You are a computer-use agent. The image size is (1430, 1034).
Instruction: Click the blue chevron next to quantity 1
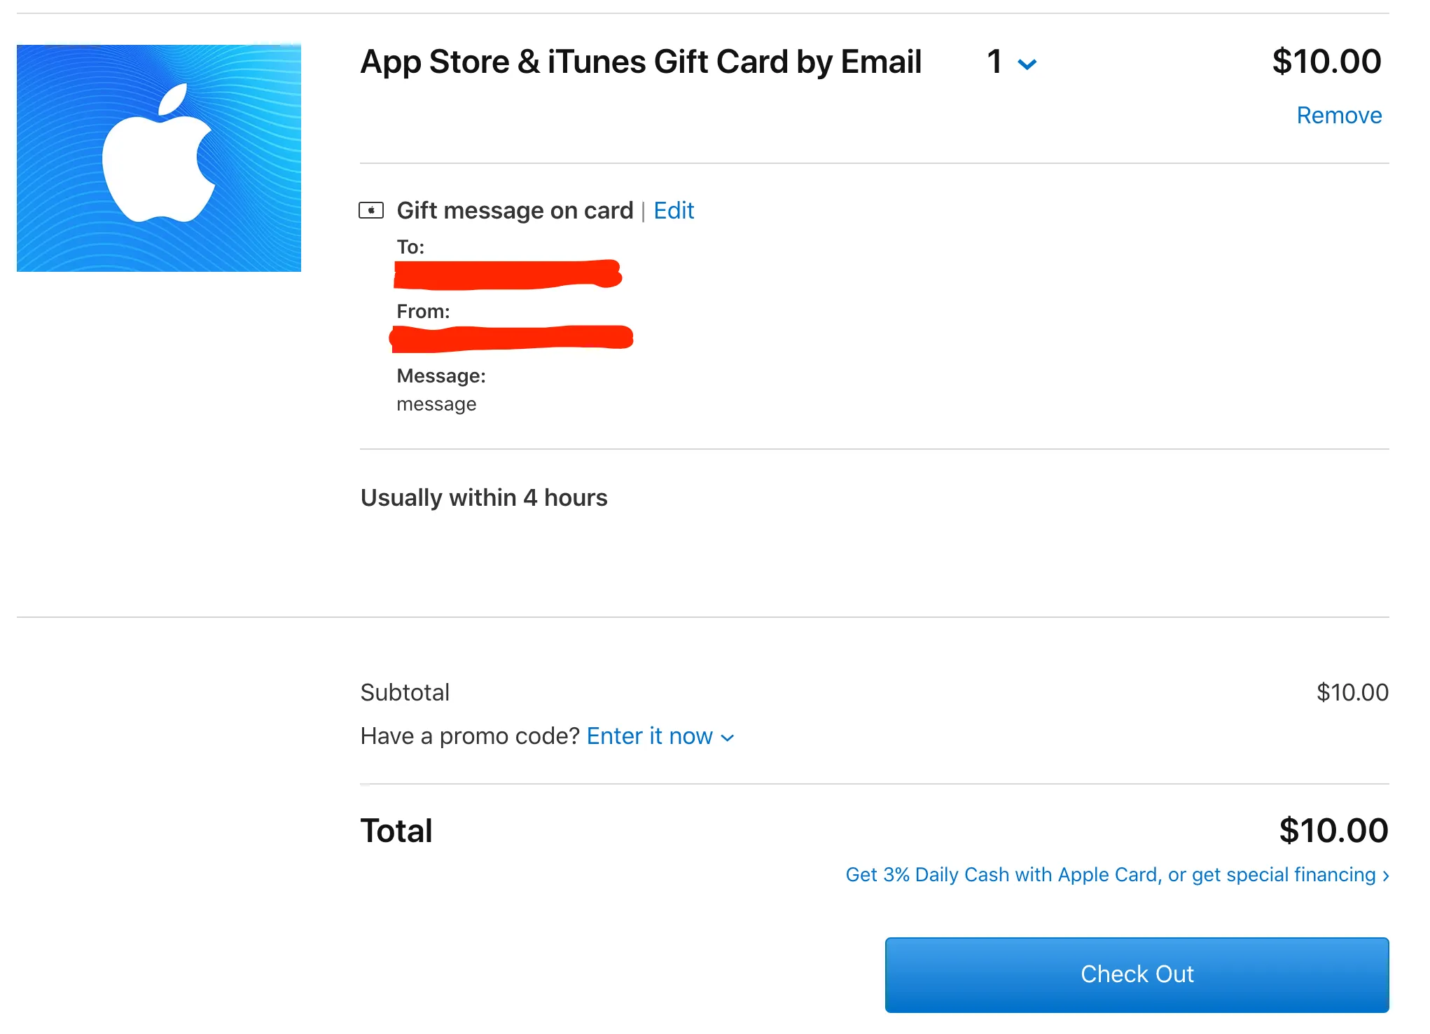[x=1027, y=64]
